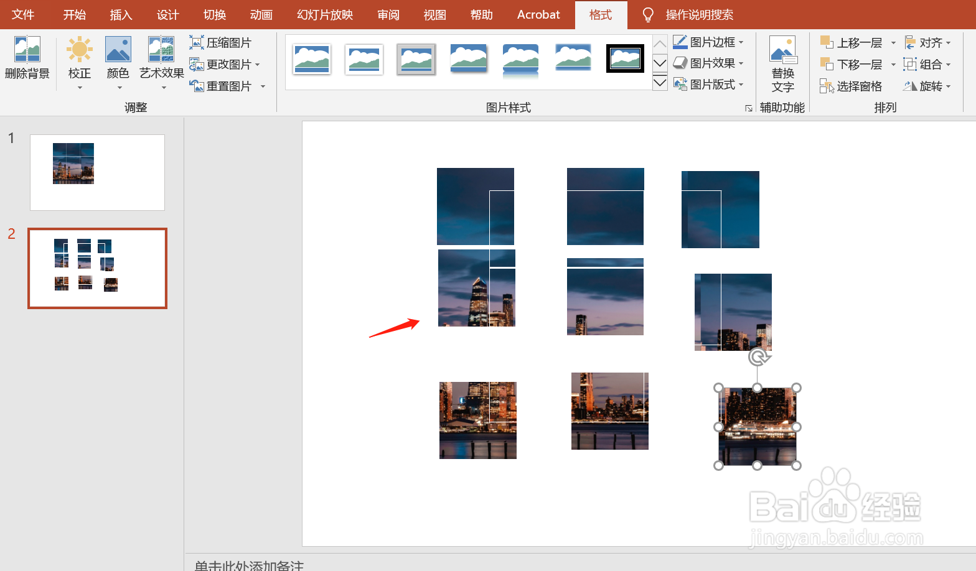Select the top-right sky image piece
This screenshot has height=571, width=976.
tap(720, 210)
